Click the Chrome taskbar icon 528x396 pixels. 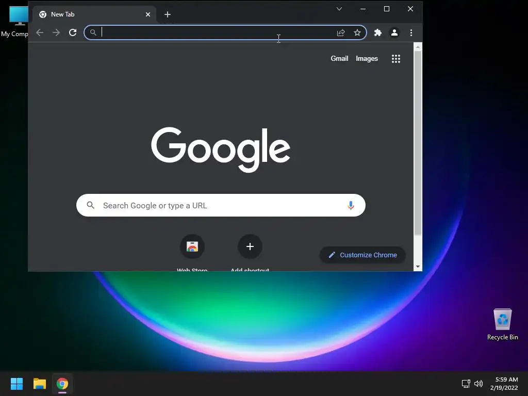click(62, 384)
